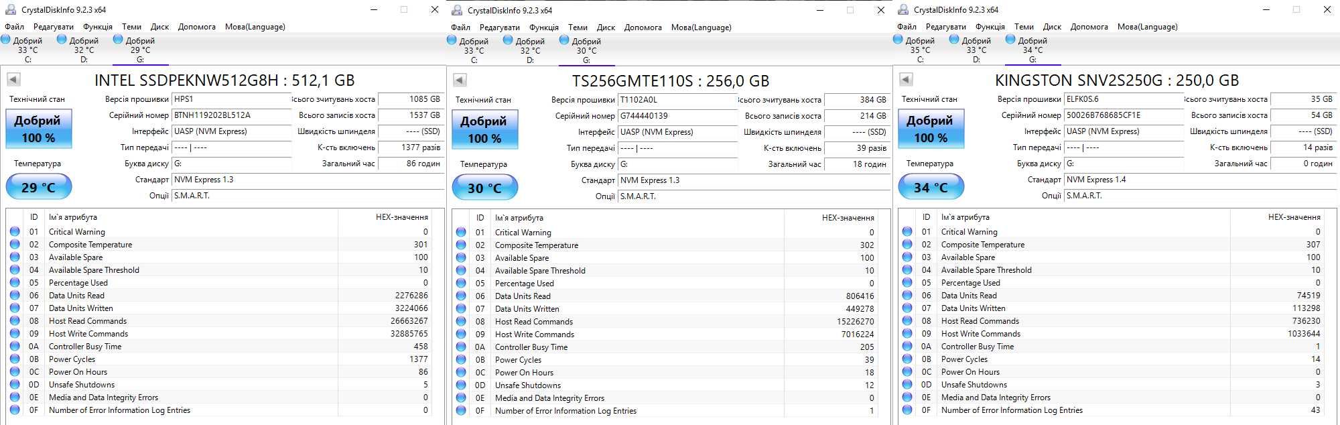The height and width of the screenshot is (425, 1340).
Task: Click CrystalDiskInfo app icon in Kingston window title bar
Action: [902, 9]
